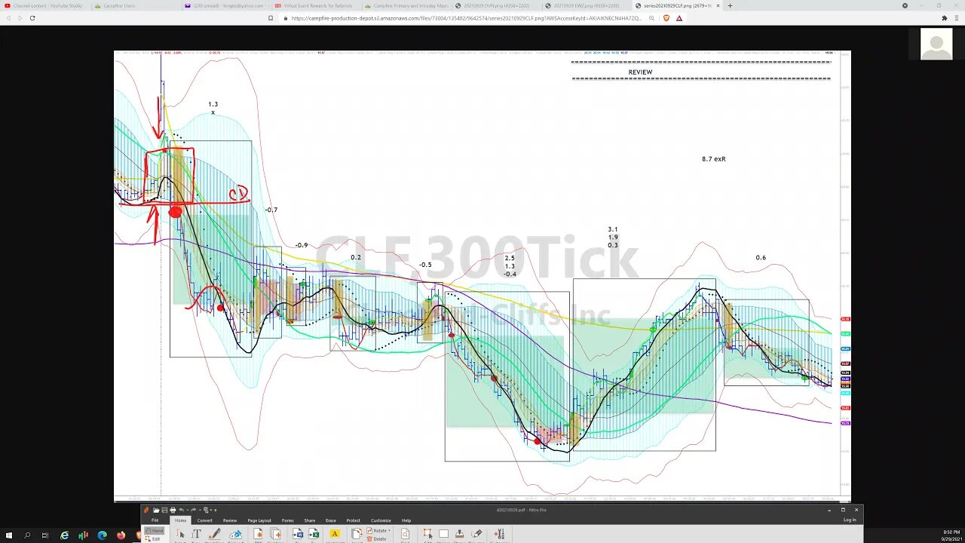Click the webcam participant thumbnail
The image size is (965, 543).
click(936, 44)
